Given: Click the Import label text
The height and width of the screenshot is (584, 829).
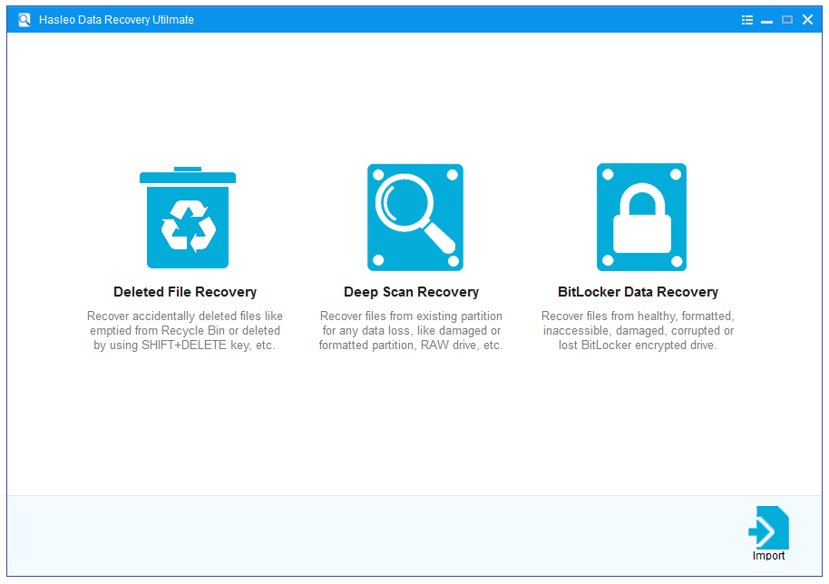Looking at the screenshot, I should click(x=769, y=556).
